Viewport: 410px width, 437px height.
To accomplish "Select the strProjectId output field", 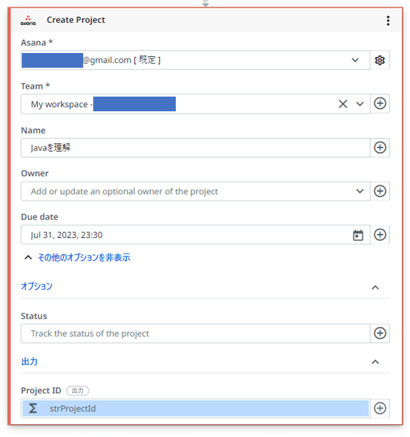I will 196,408.
